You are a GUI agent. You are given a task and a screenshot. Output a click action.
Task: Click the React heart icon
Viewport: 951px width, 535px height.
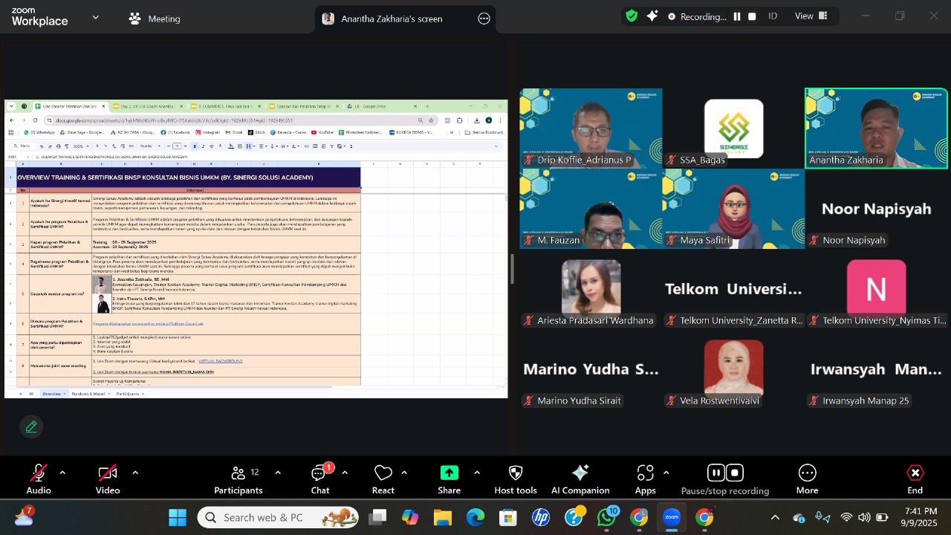(383, 479)
